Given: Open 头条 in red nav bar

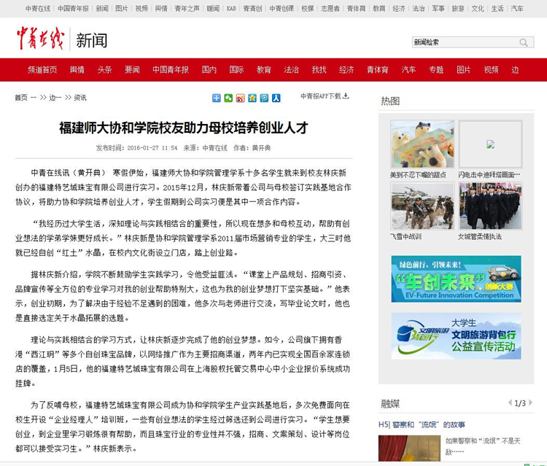Looking at the screenshot, I should 104,70.
